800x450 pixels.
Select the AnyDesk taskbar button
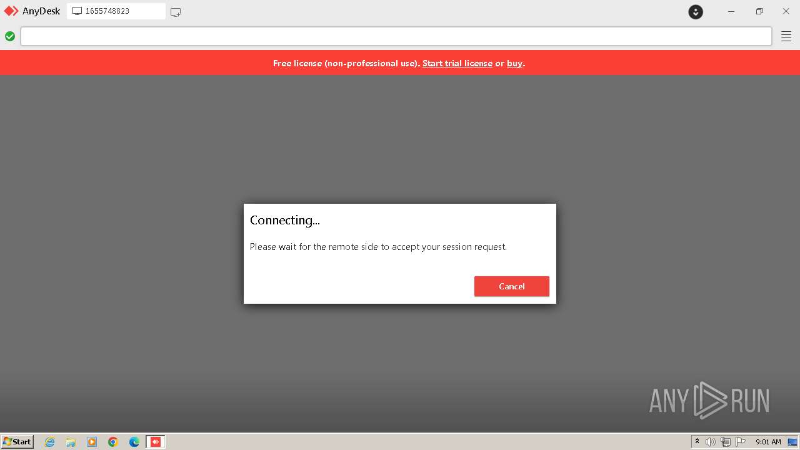(156, 442)
